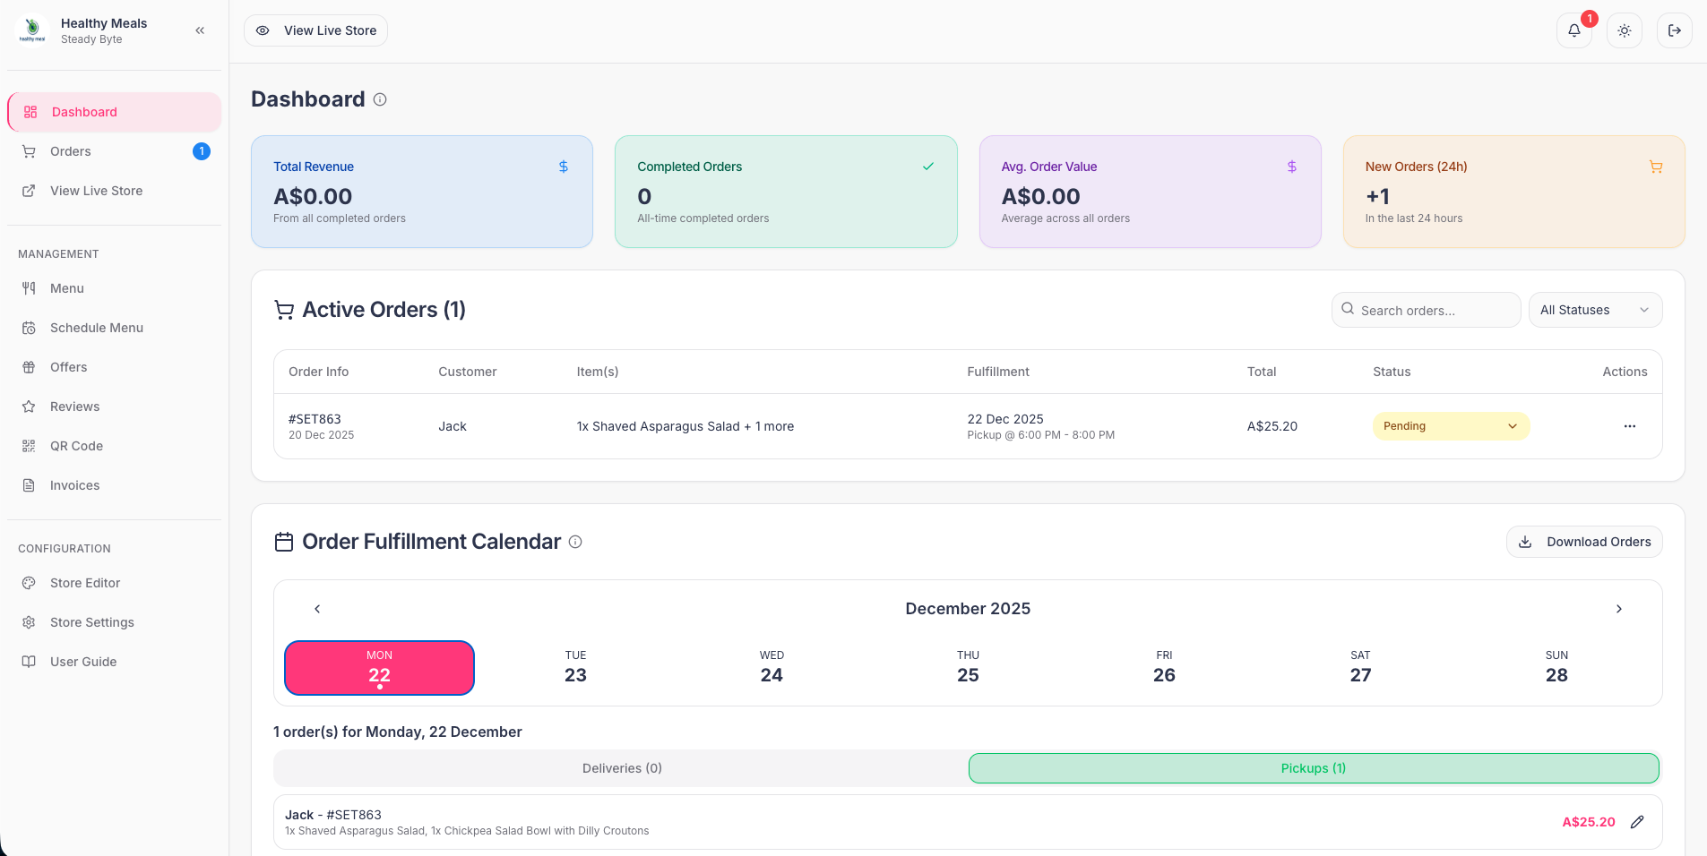Click the logout icon in top right
The height and width of the screenshot is (856, 1707).
point(1674,30)
